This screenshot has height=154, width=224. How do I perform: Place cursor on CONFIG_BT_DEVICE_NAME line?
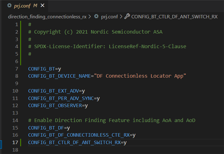coord(107,76)
